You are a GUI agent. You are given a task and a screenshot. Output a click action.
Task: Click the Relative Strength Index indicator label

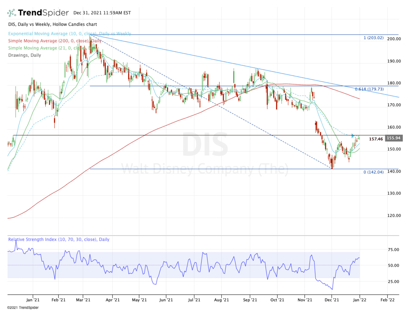click(x=58, y=239)
